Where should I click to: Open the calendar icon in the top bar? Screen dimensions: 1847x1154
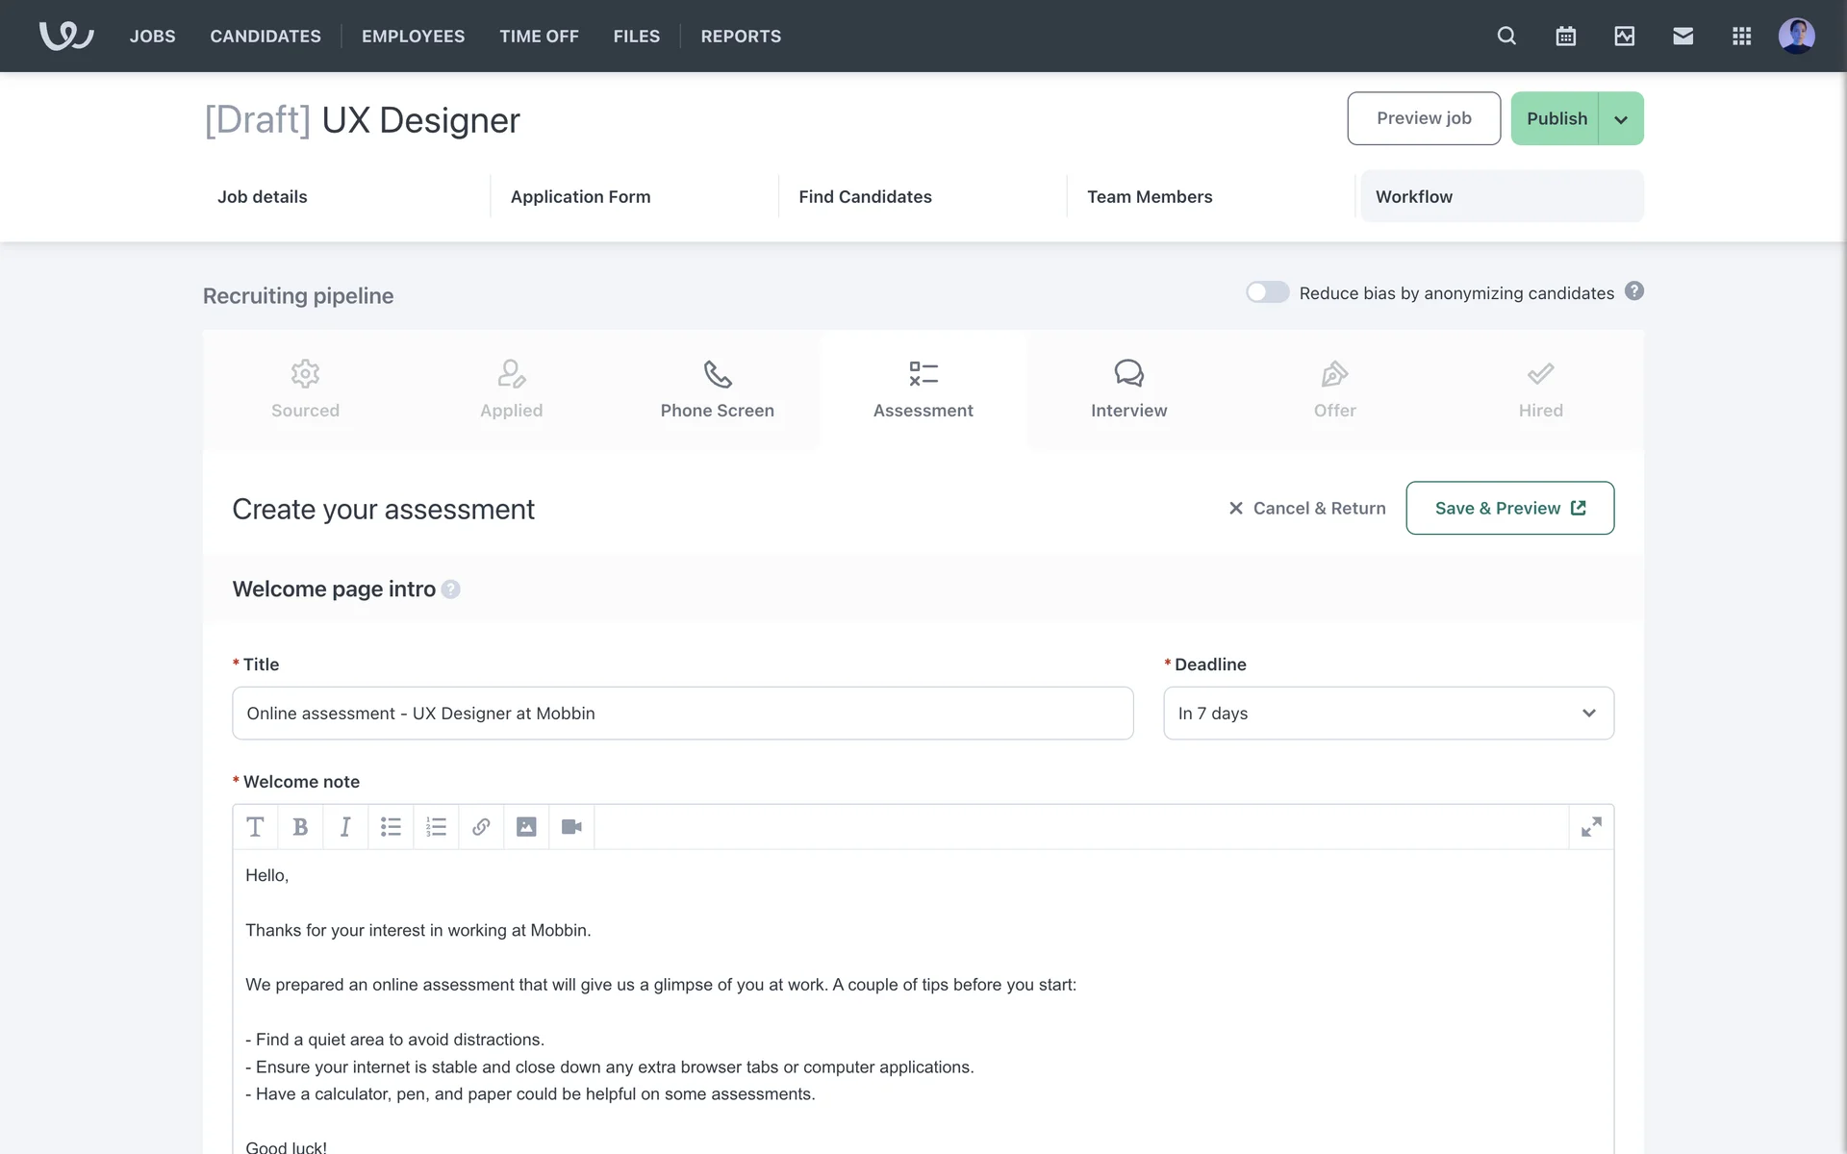coord(1565,37)
